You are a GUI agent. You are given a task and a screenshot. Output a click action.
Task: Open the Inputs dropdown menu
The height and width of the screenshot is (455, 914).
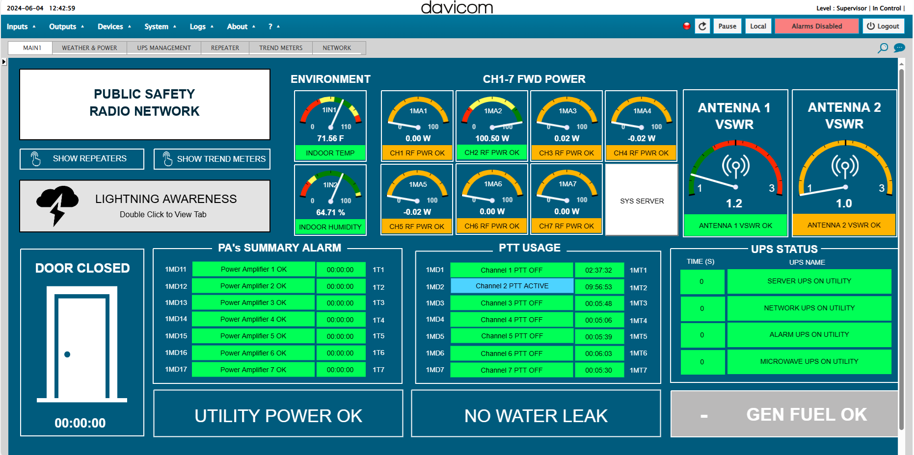[21, 26]
